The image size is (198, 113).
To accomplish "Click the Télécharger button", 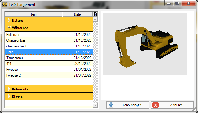I will click(128, 105).
